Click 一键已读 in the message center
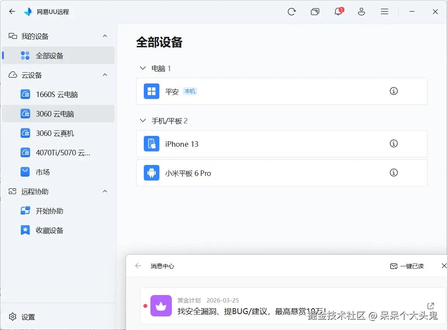The height and width of the screenshot is (330, 447). (x=407, y=266)
